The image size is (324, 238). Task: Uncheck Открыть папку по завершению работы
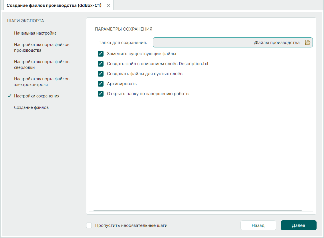(x=101, y=94)
